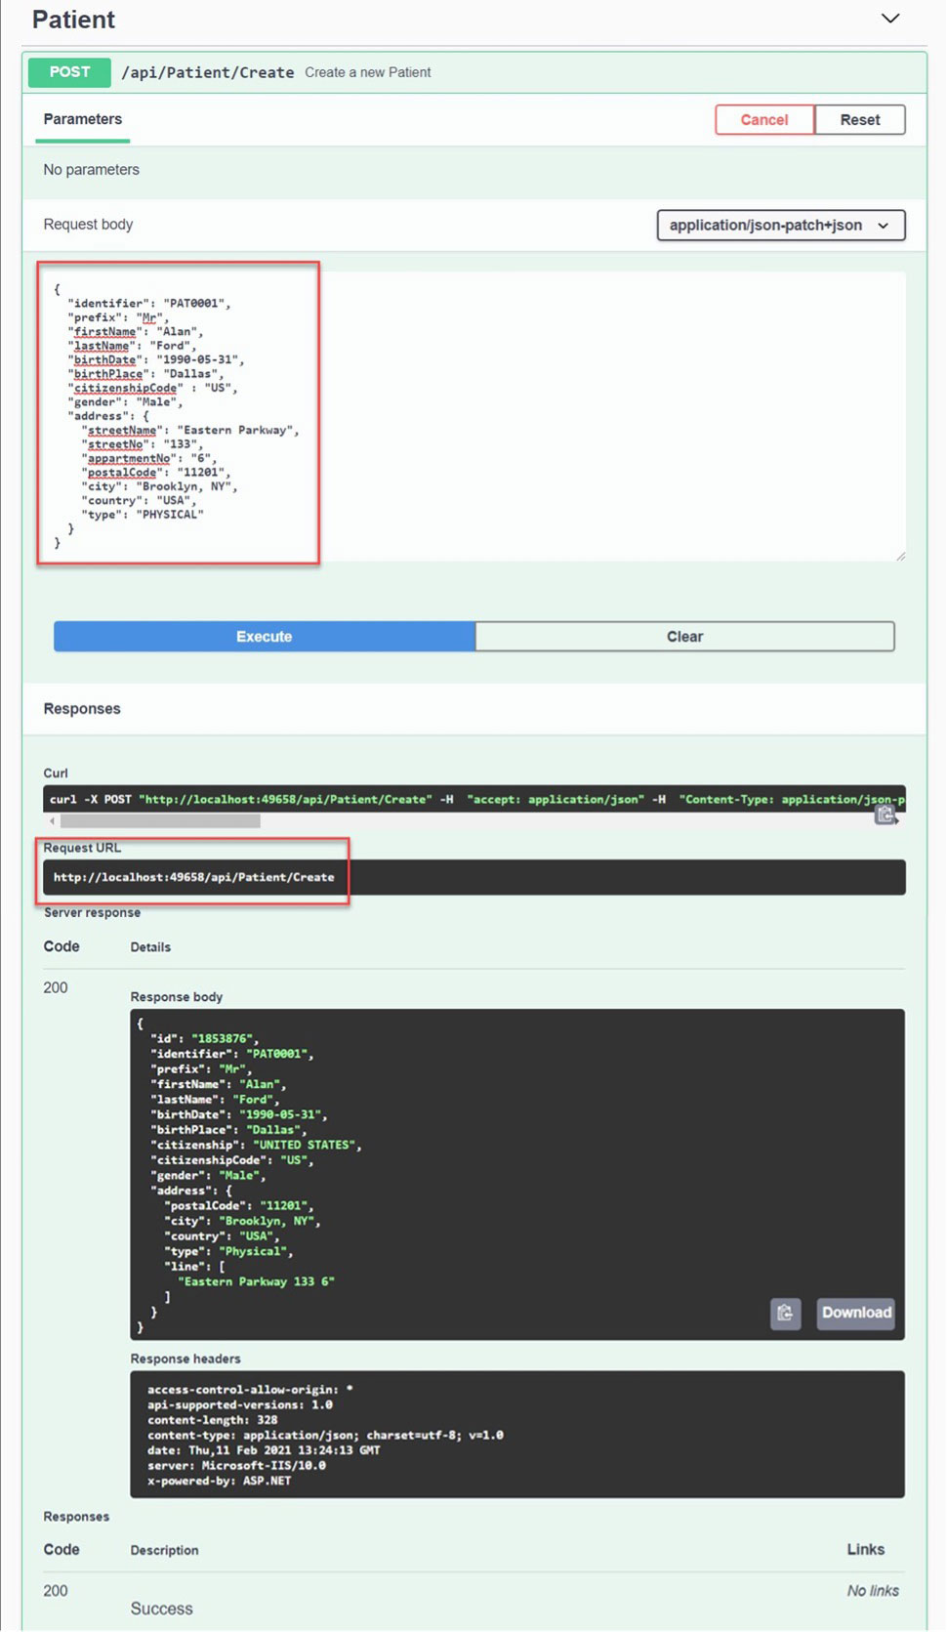Click the green POST method badge

coord(69,72)
